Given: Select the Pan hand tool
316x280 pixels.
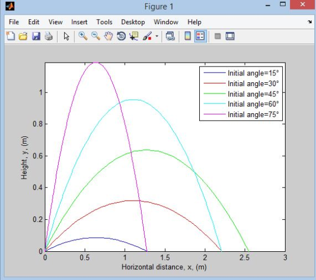Looking at the screenshot, I should coord(108,37).
